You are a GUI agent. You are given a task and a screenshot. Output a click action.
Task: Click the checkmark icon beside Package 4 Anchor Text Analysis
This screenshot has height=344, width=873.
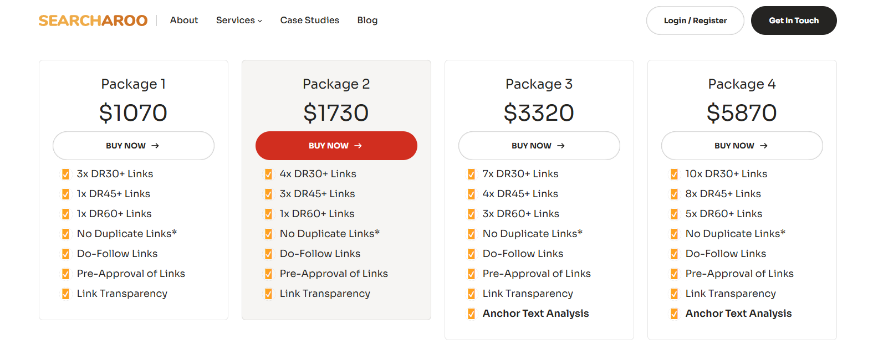click(674, 314)
